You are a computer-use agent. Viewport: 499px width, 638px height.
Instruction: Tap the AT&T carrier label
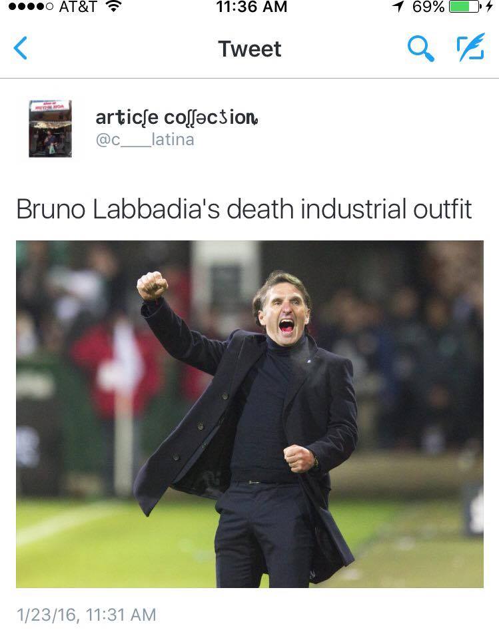click(x=78, y=6)
